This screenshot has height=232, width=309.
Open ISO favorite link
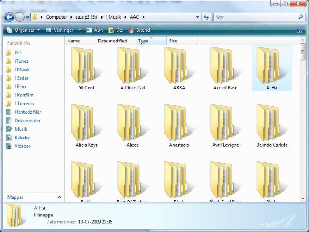tap(14, 52)
